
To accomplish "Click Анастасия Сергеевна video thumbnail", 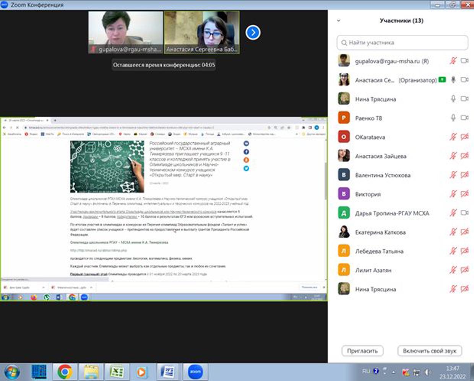I will 201,32.
